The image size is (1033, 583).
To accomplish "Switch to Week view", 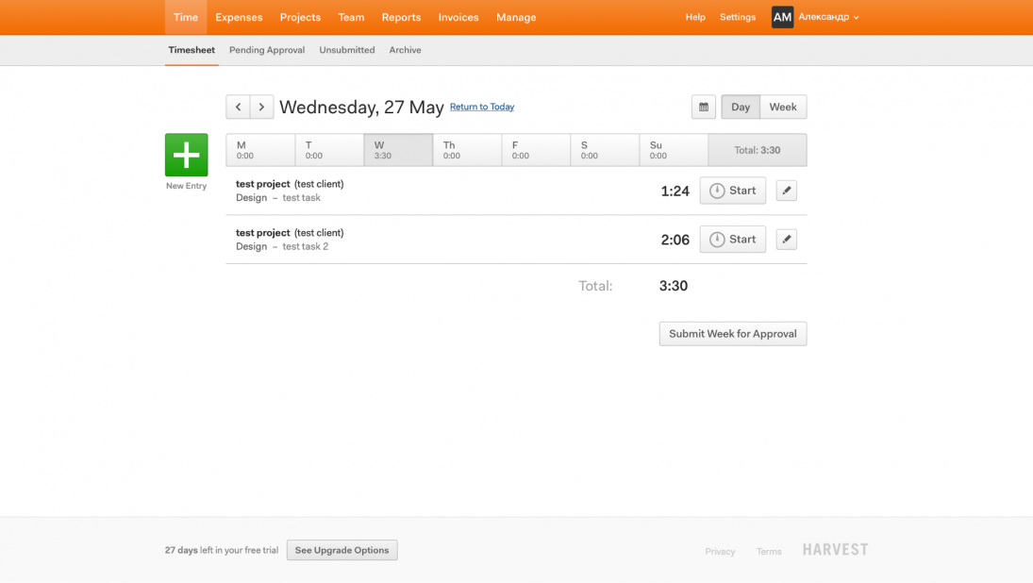I will click(783, 107).
